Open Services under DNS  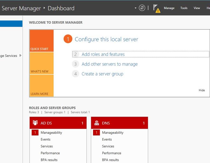point(108,146)
